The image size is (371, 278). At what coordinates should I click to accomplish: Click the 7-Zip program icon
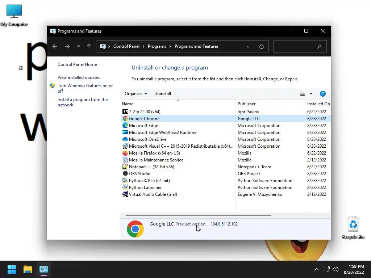point(125,111)
